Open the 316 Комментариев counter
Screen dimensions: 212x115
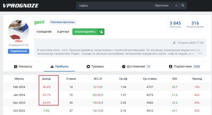195,24
